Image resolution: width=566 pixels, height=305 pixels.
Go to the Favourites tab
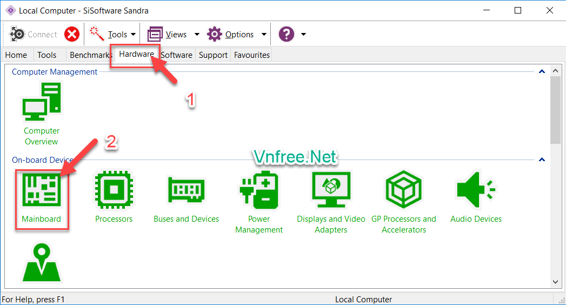tap(251, 55)
